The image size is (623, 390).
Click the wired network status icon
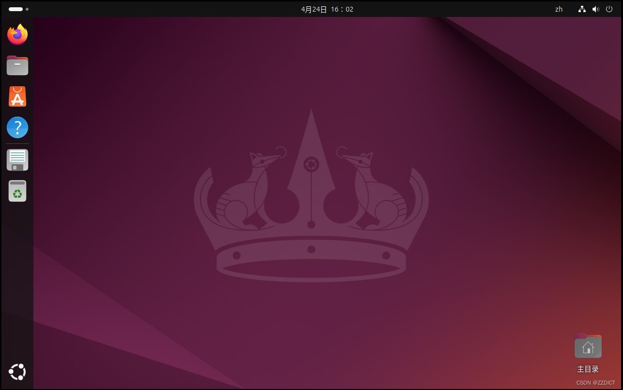[582, 9]
